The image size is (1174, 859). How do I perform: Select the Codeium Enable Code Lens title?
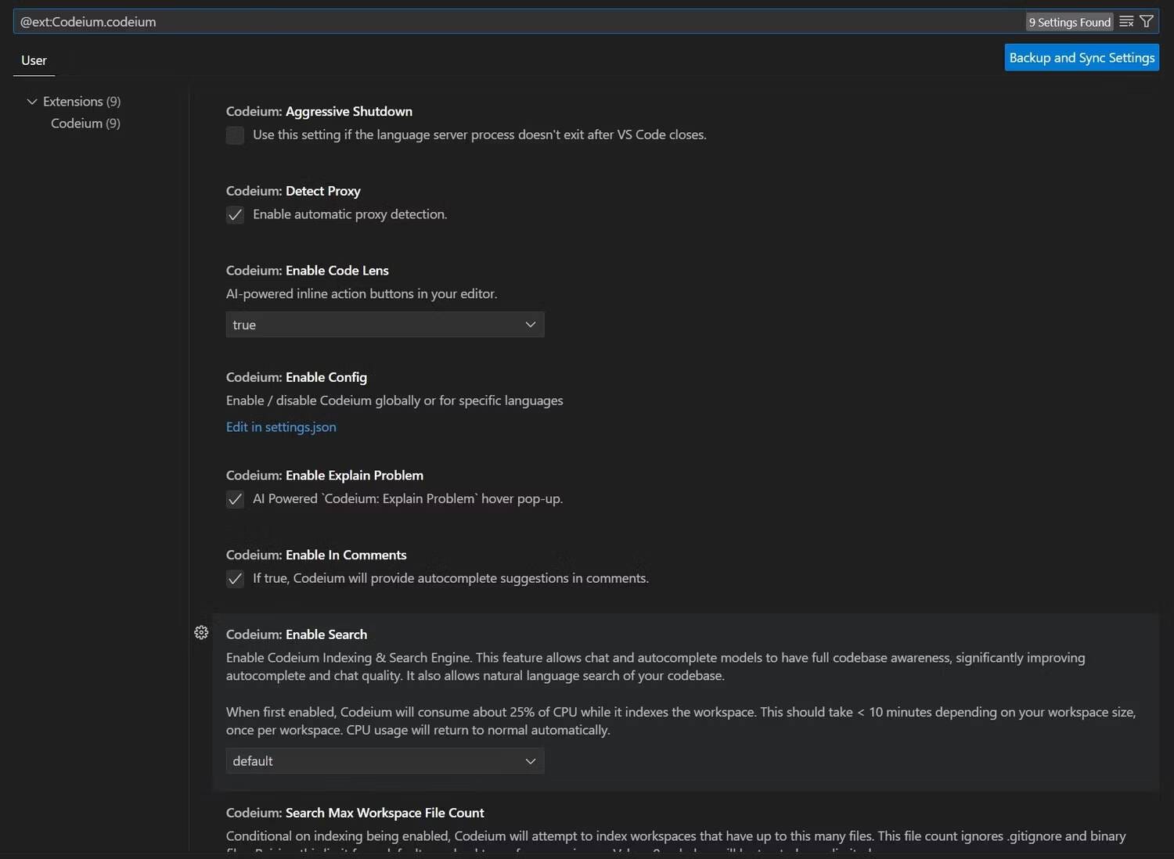point(307,271)
